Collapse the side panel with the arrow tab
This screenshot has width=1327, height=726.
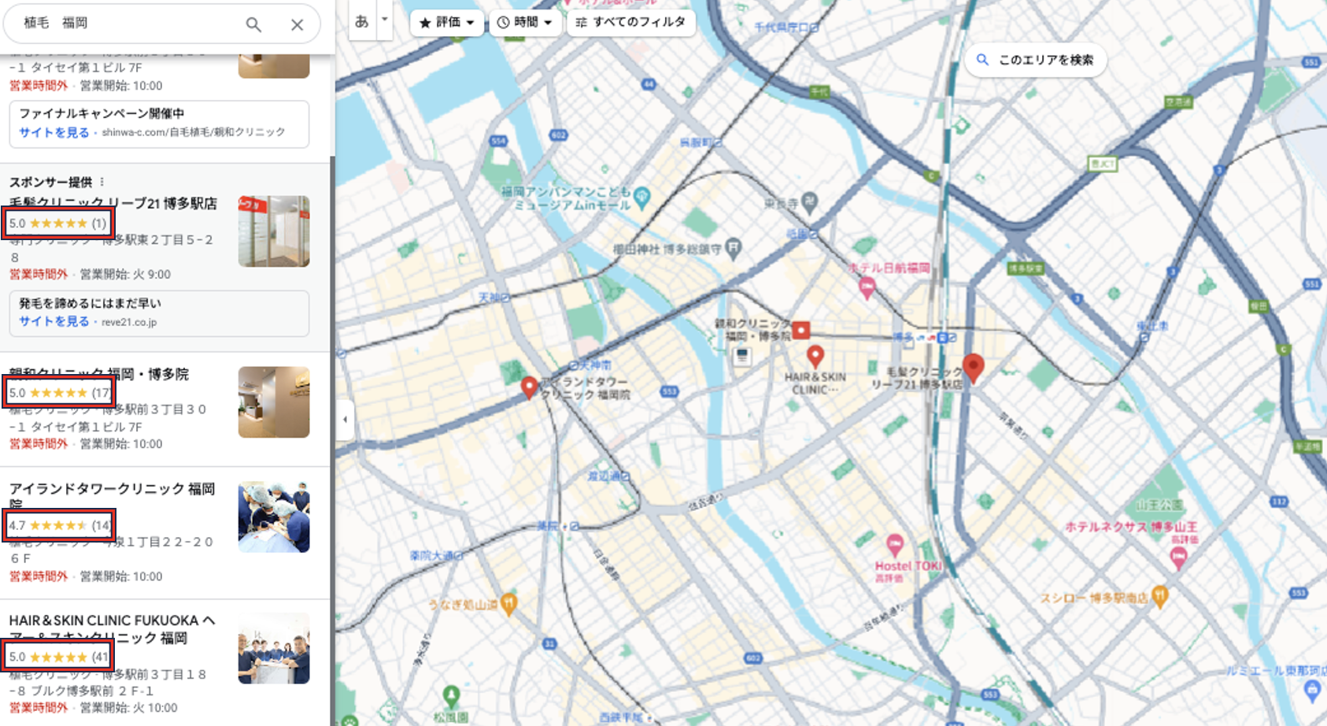click(345, 419)
